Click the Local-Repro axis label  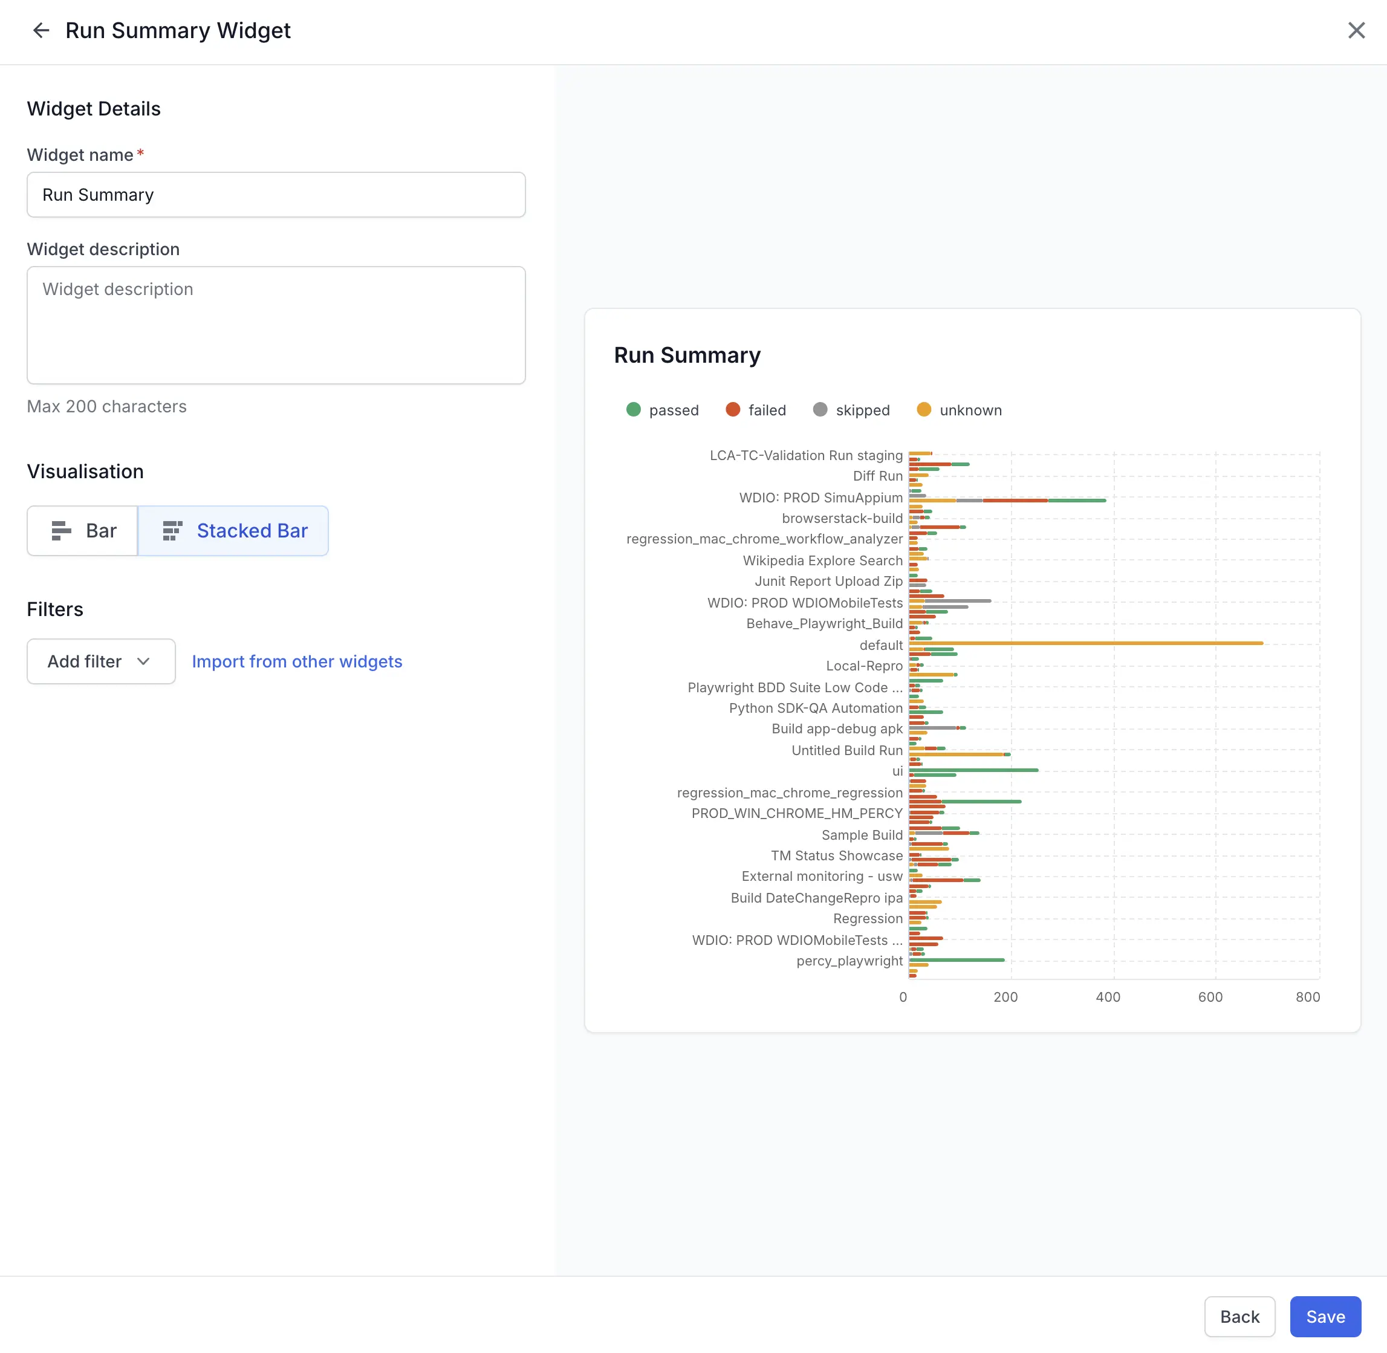tap(864, 666)
